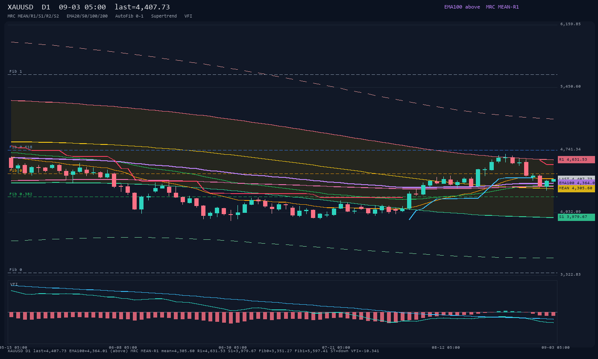Click the green S1 3,979.67 price tag

pyautogui.click(x=576, y=217)
